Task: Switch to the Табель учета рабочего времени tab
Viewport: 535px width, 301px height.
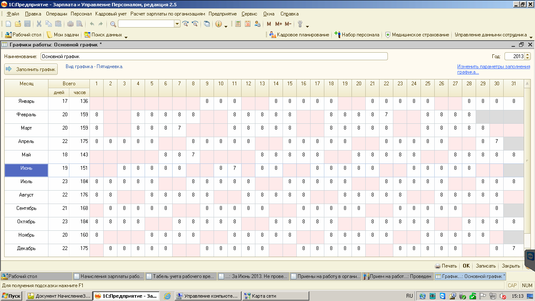Action: coord(181,276)
